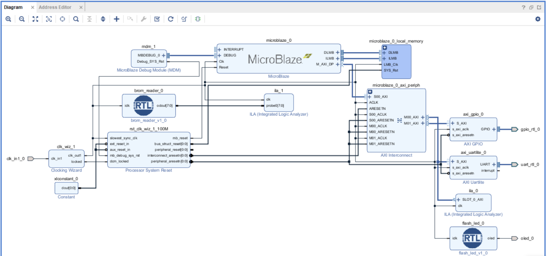The width and height of the screenshot is (547, 256).
Task: Expand the M00_AXI pin on AXI Interconnect
Action: [423, 117]
